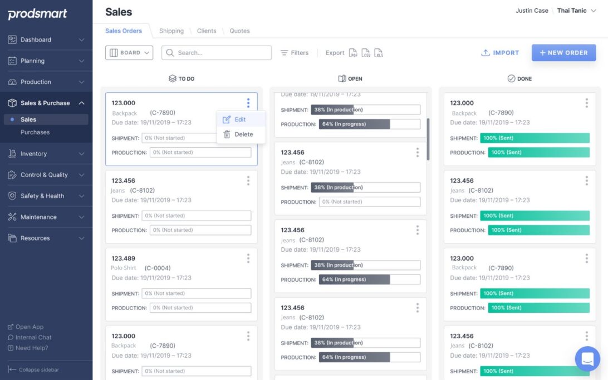Export orders as XLS icon

coord(379,53)
